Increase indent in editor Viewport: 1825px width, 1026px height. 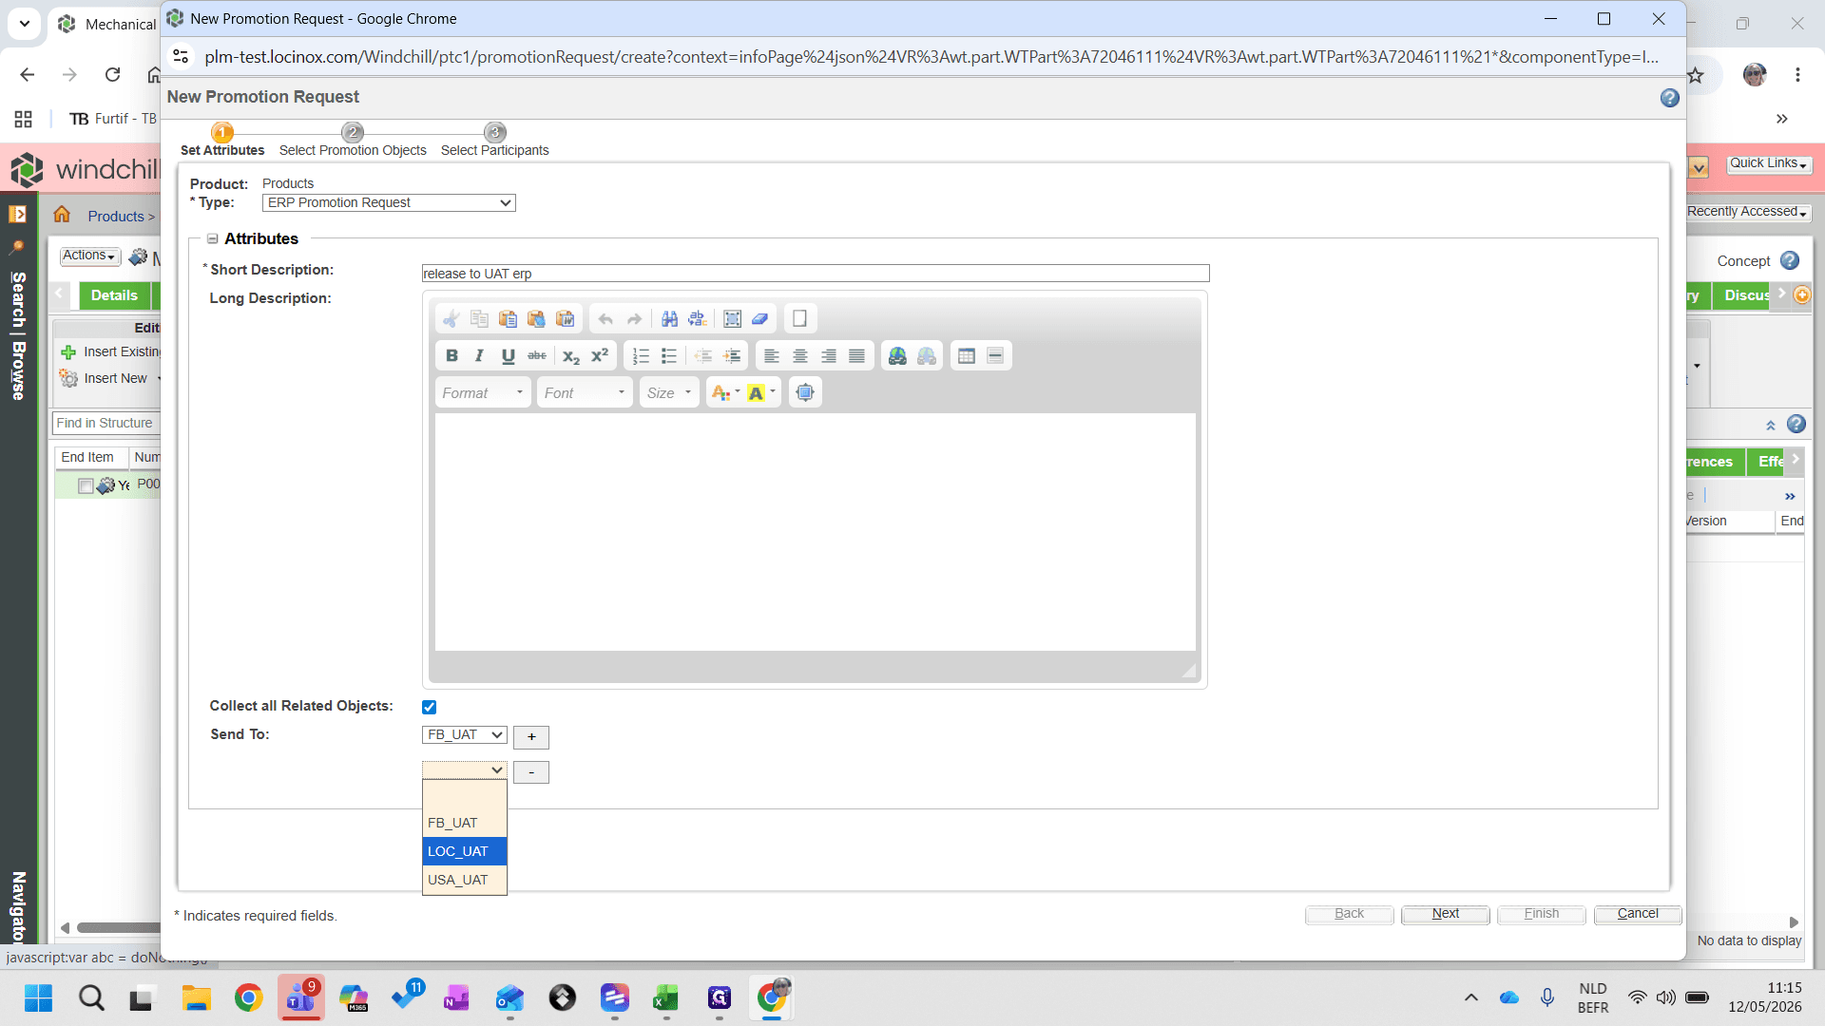732,356
